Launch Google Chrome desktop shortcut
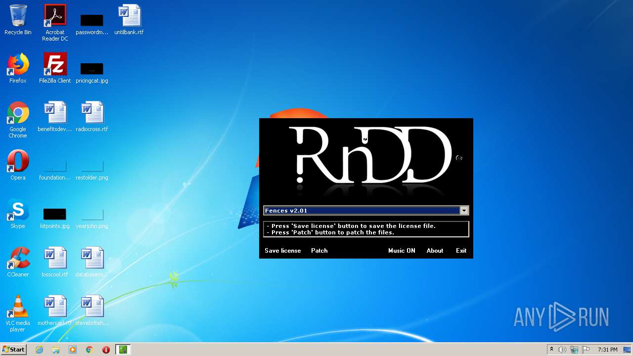633x356 pixels. coord(18,120)
